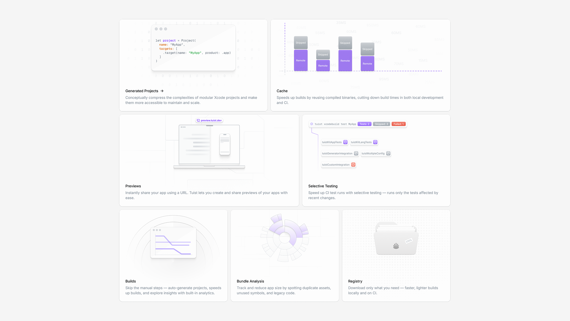Open the Generated Projects link

pyautogui.click(x=142, y=91)
